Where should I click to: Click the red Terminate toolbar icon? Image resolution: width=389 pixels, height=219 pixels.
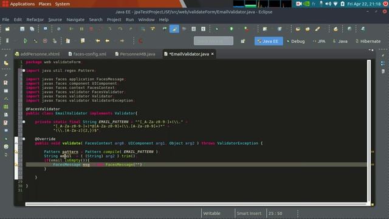click(x=91, y=29)
